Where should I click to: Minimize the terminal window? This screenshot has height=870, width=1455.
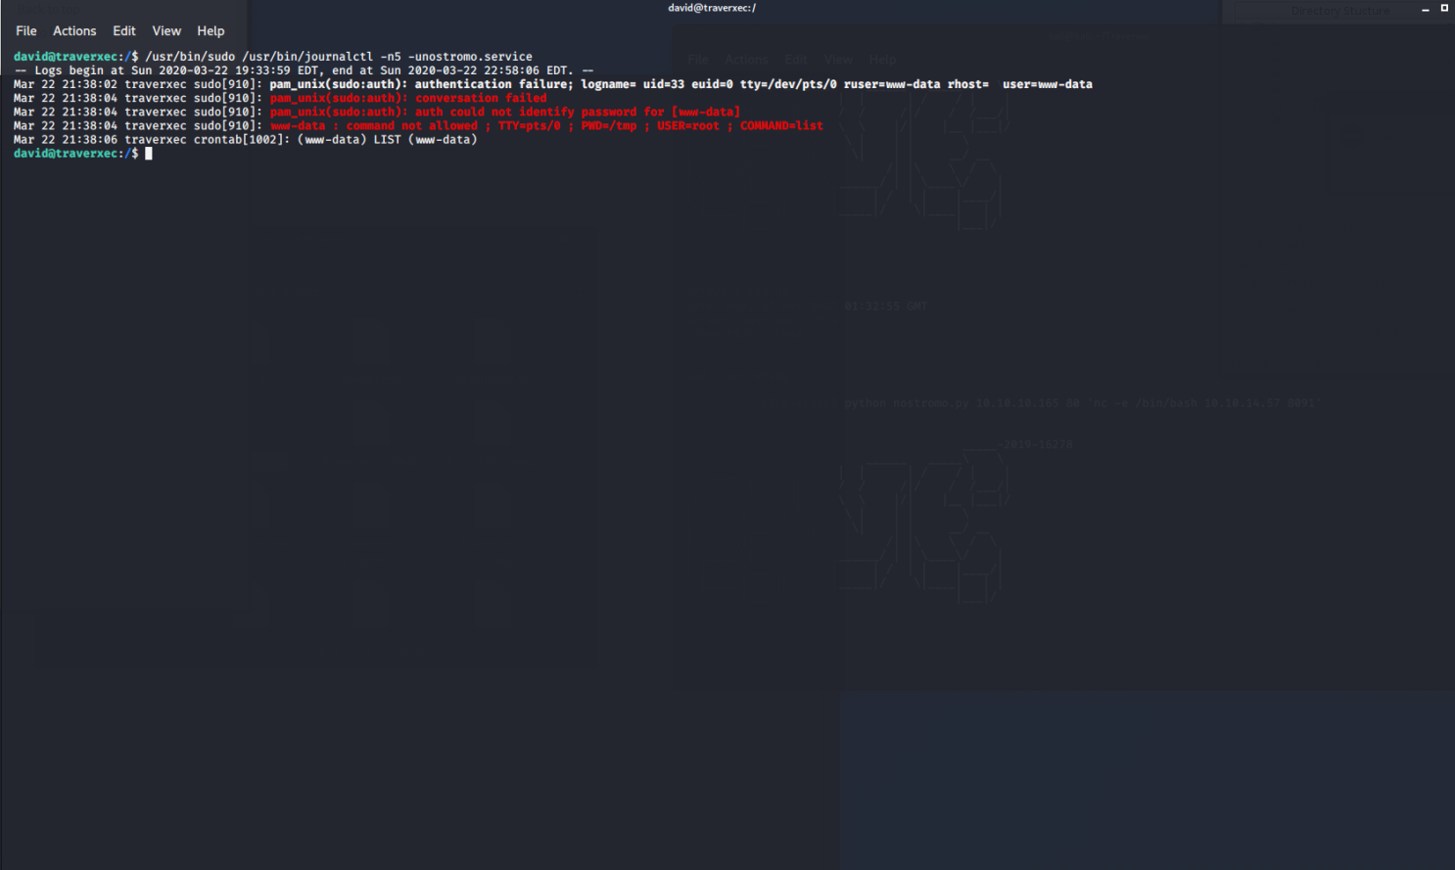(1426, 9)
